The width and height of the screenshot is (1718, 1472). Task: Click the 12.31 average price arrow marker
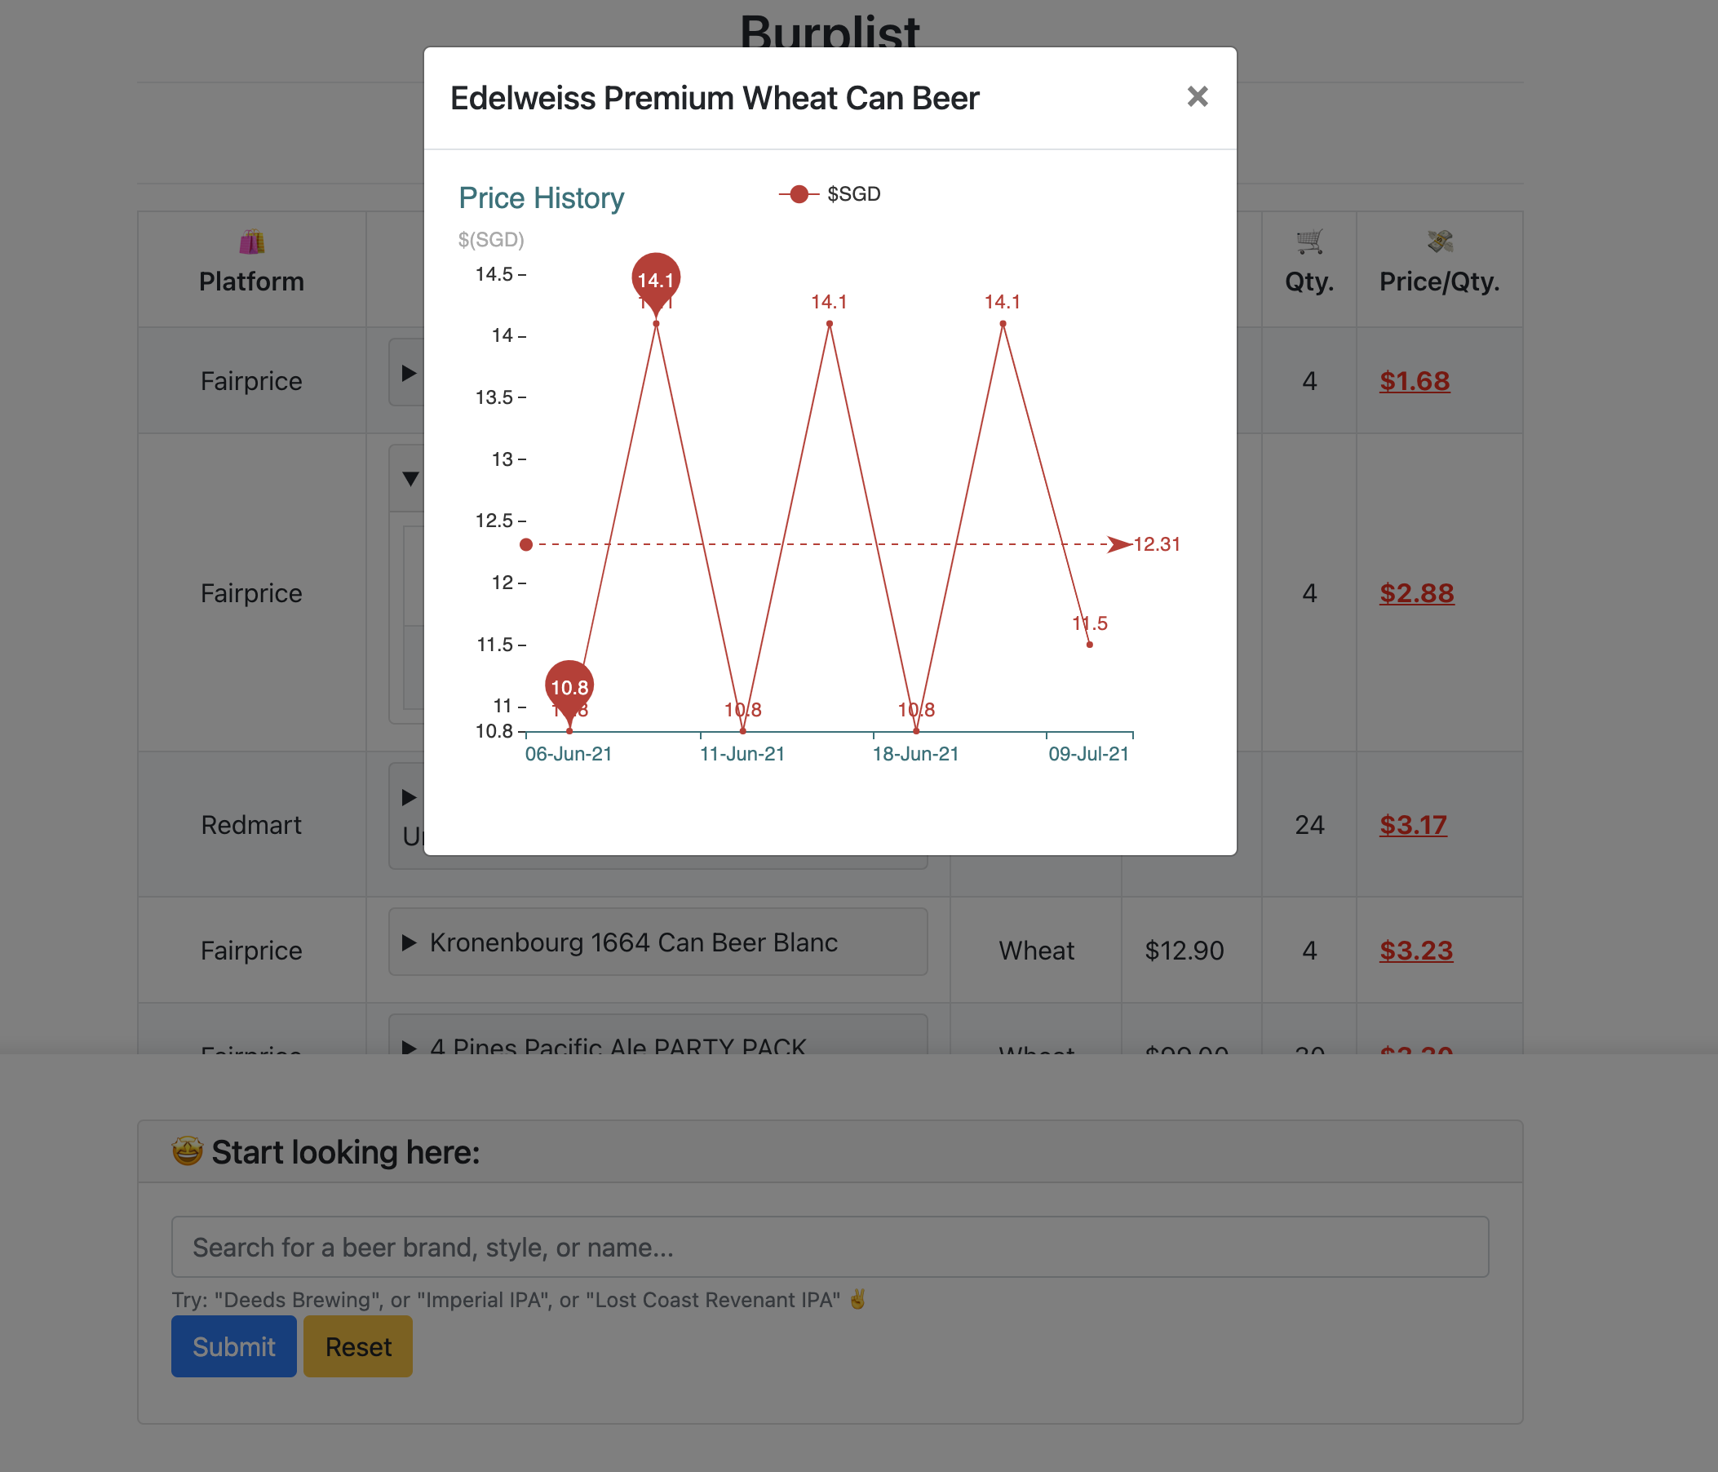point(1119,544)
